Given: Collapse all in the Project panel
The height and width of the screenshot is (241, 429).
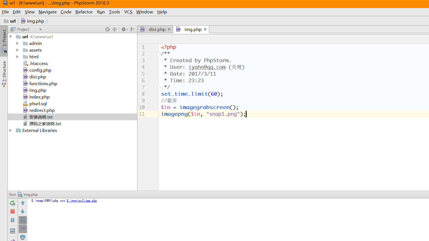Looking at the screenshot, I should 115,29.
